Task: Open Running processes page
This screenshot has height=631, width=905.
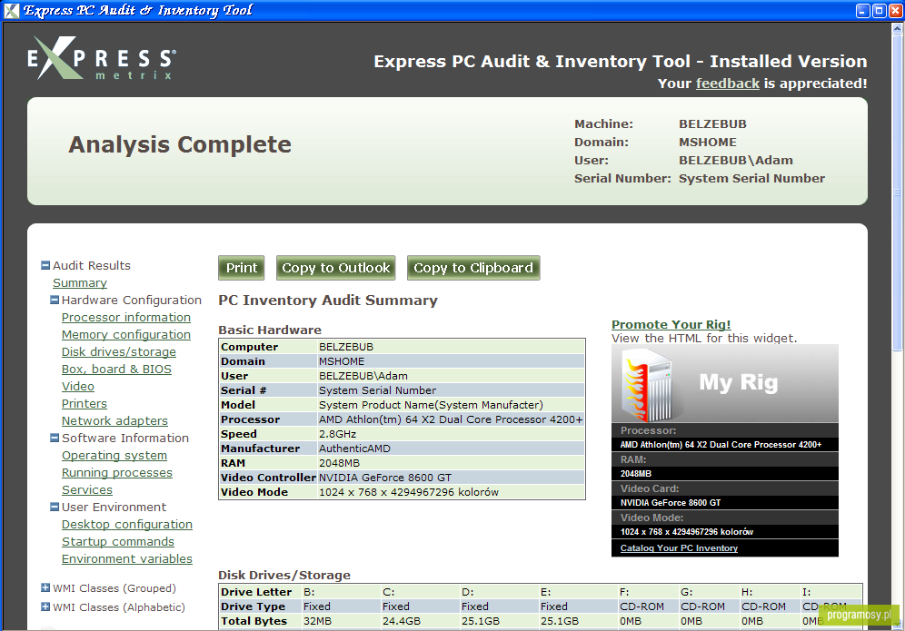Action: coord(117,472)
